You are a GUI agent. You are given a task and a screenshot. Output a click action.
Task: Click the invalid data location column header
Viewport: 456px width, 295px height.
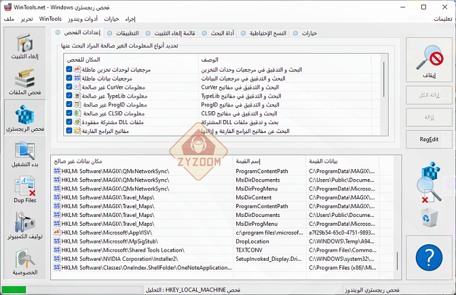point(142,161)
